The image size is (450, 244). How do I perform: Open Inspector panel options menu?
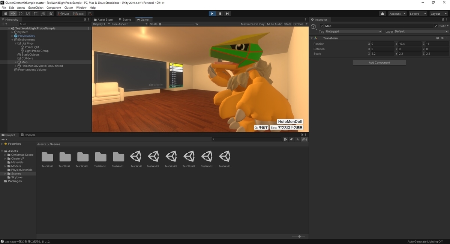click(447, 20)
